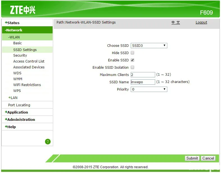Click the ZTE logo in header
Image resolution: width=221 pixels, height=173 pixels.
[x=22, y=10]
